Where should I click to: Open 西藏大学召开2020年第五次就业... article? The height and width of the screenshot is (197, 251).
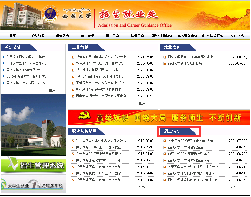[191, 57]
